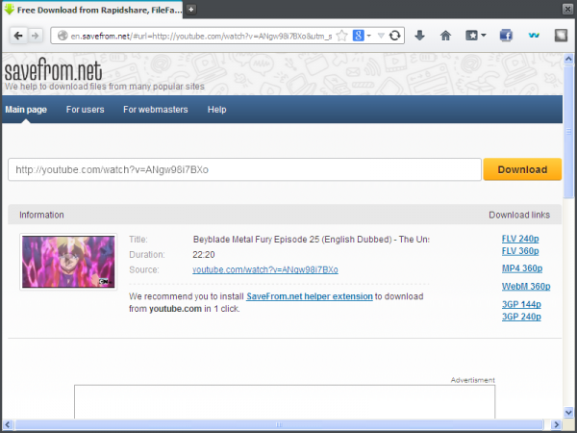Viewport: 577px width, 433px height.
Task: Bookmark this page with the star icon
Action: [x=341, y=36]
